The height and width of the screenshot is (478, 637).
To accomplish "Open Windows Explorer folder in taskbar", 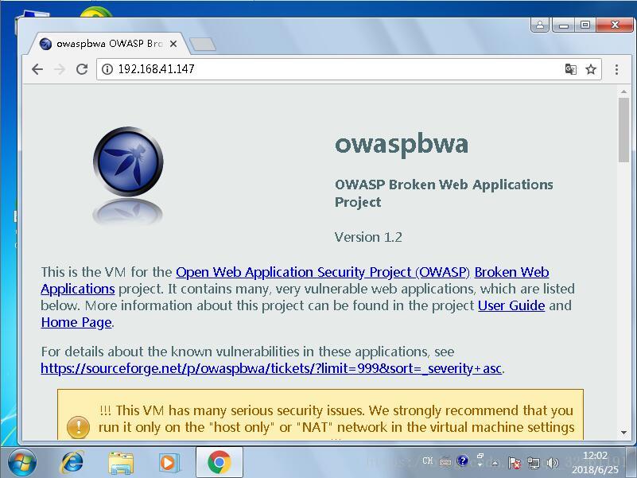I will click(x=121, y=463).
